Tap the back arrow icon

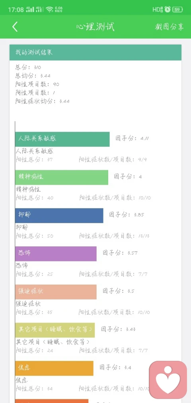coord(15,27)
